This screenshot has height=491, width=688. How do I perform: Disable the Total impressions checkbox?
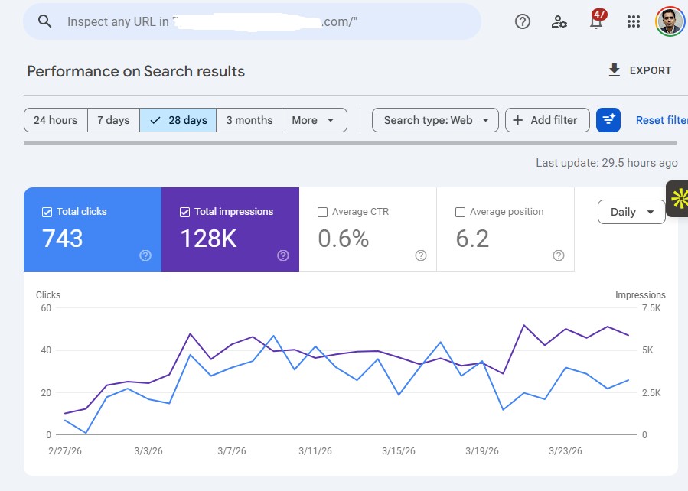pyautogui.click(x=184, y=211)
